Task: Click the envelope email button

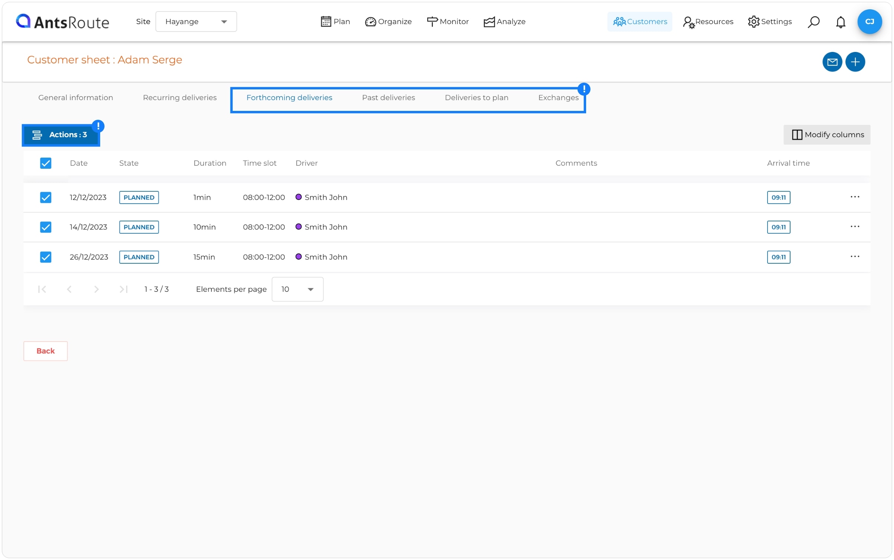Action: tap(832, 62)
